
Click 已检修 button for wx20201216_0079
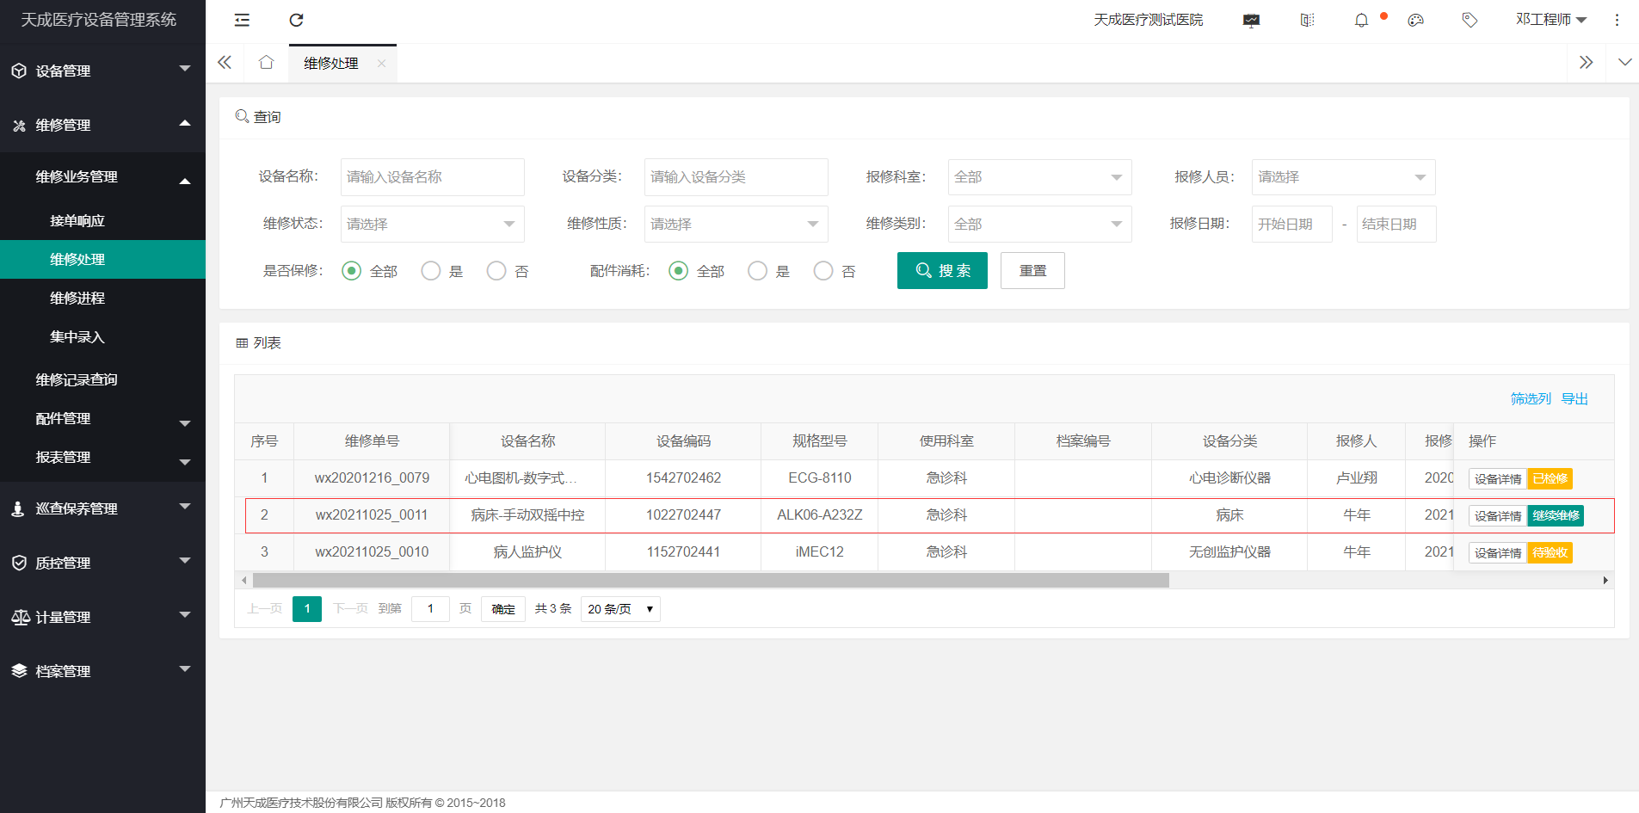tap(1550, 478)
